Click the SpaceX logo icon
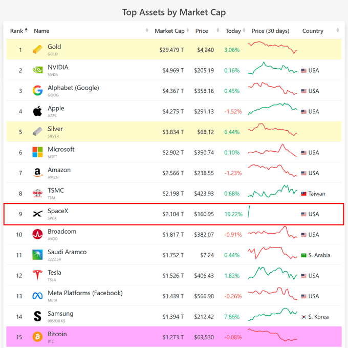Image resolution: width=348 pixels, height=348 pixels. [37, 214]
